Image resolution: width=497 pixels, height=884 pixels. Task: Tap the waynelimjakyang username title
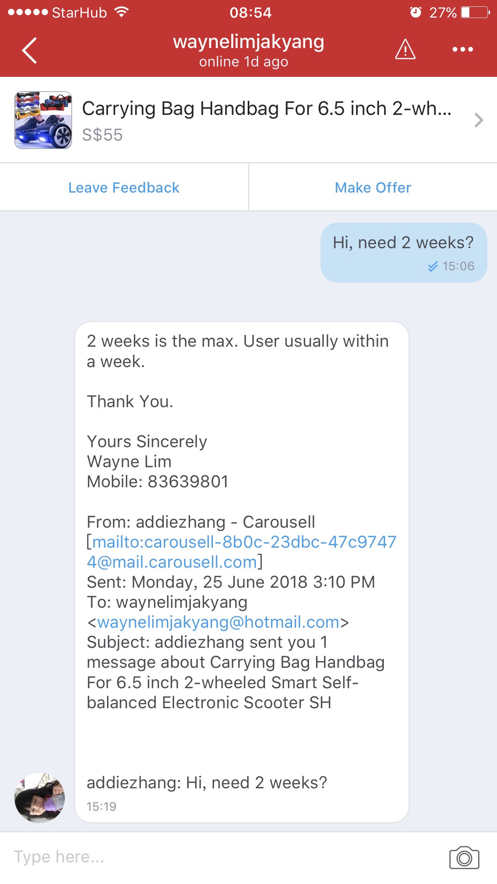(x=248, y=42)
